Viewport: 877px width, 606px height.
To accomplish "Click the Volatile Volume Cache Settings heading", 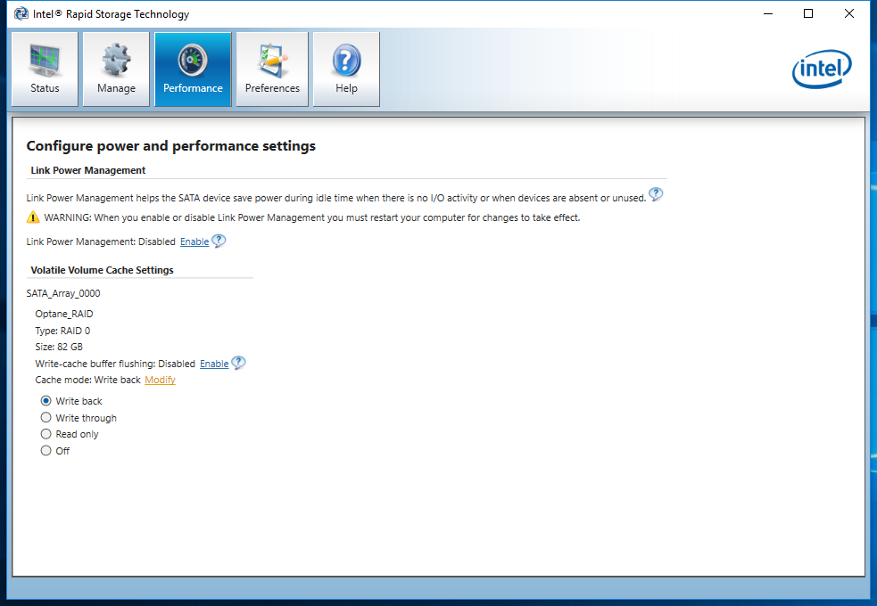I will (x=102, y=270).
